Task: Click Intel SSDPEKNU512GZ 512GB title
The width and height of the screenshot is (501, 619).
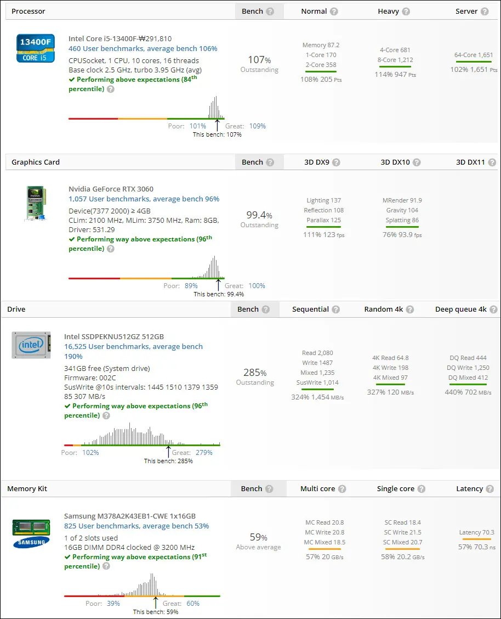Action: click(114, 337)
